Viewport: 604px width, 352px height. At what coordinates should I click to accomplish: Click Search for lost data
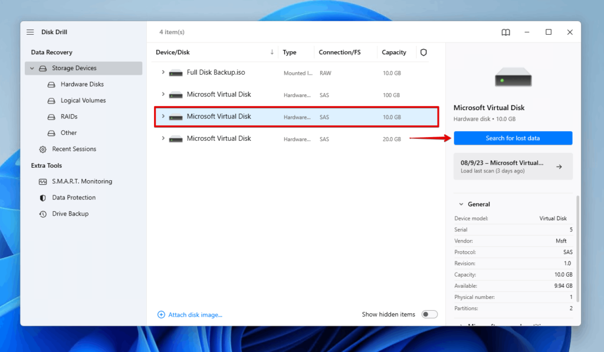tap(513, 138)
